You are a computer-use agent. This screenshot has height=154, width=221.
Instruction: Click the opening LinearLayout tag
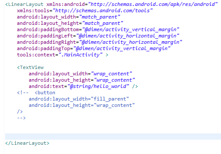pyautogui.click(x=24, y=4)
